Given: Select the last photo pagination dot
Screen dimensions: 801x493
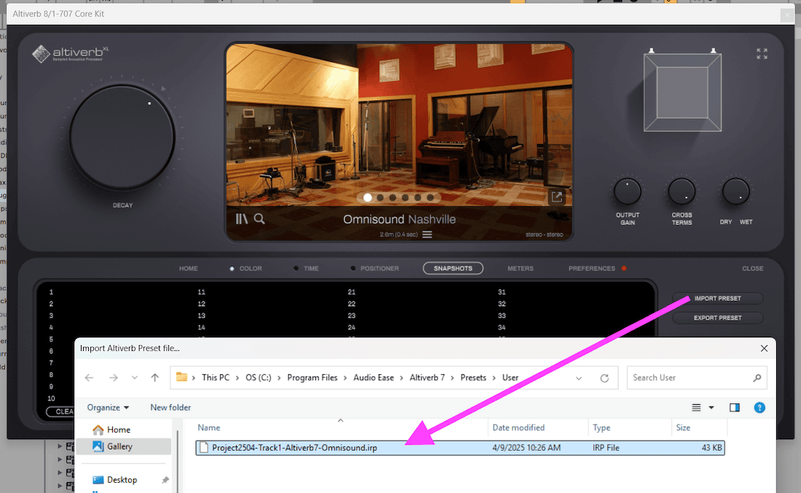Looking at the screenshot, I should [x=430, y=197].
